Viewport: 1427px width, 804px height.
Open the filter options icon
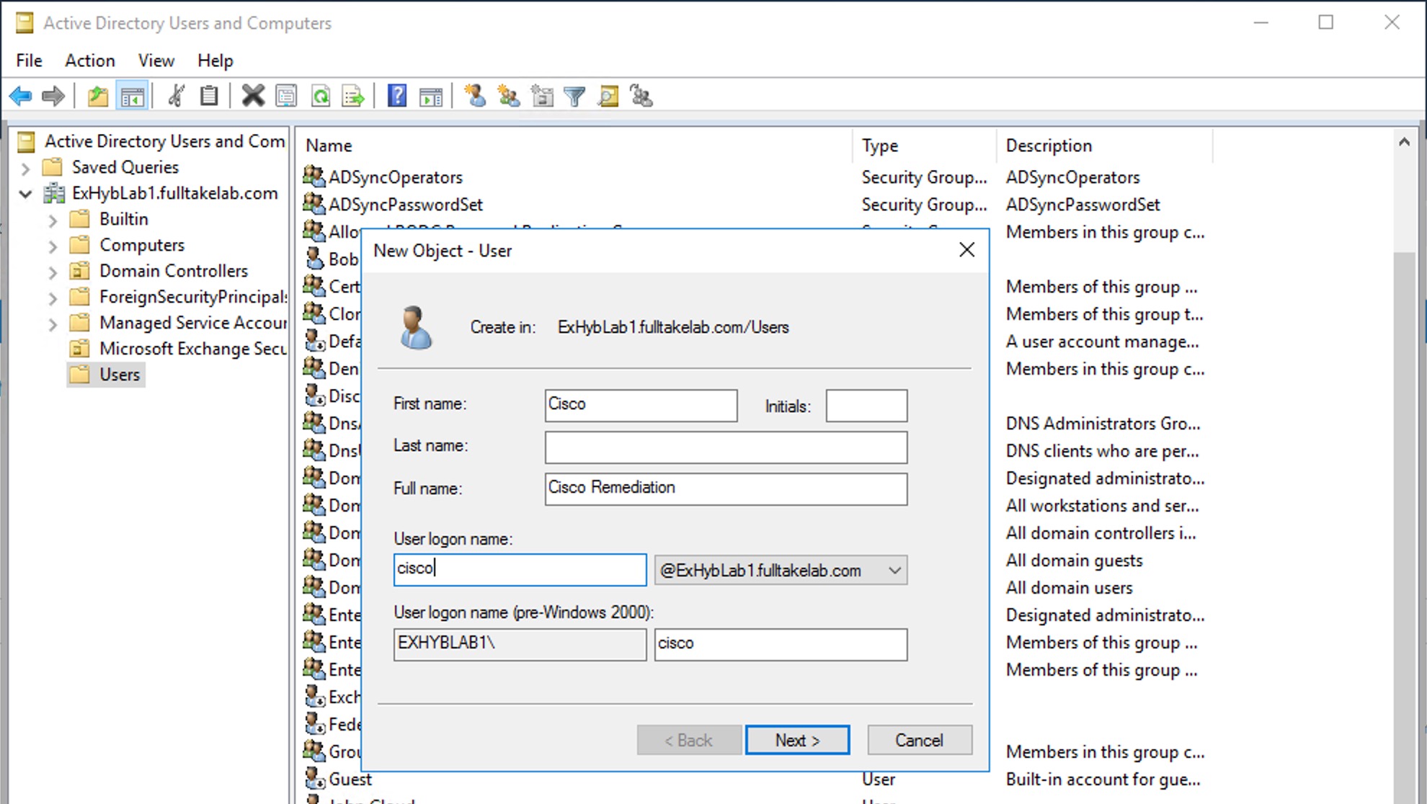point(574,95)
